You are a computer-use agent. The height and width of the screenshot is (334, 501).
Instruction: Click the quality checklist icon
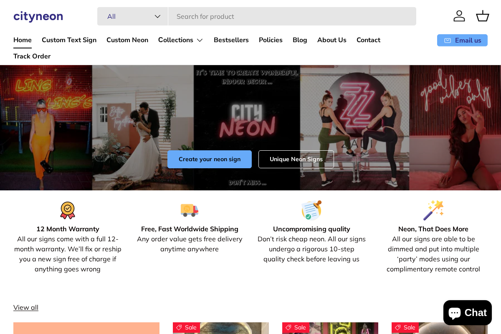[x=311, y=210]
